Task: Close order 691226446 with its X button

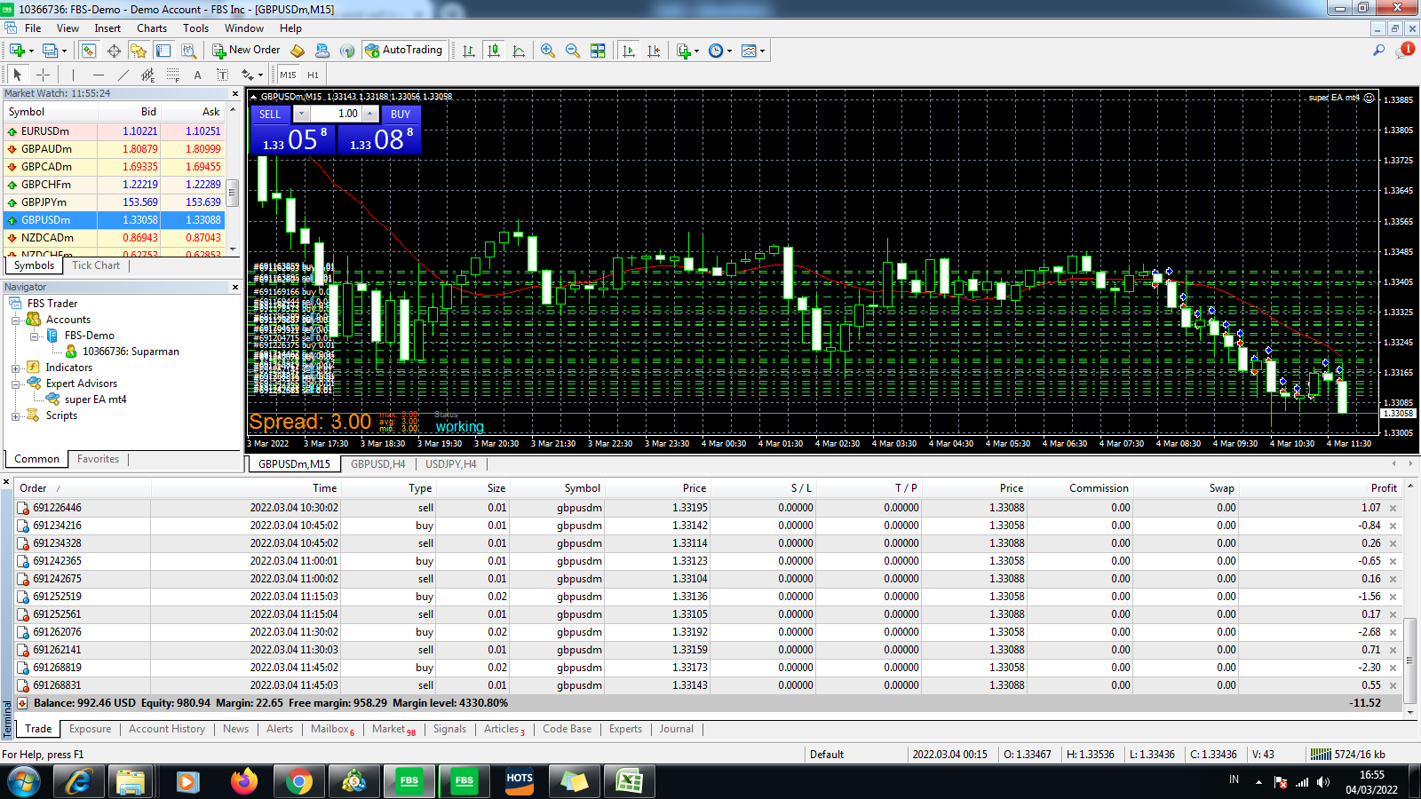Action: click(1393, 508)
